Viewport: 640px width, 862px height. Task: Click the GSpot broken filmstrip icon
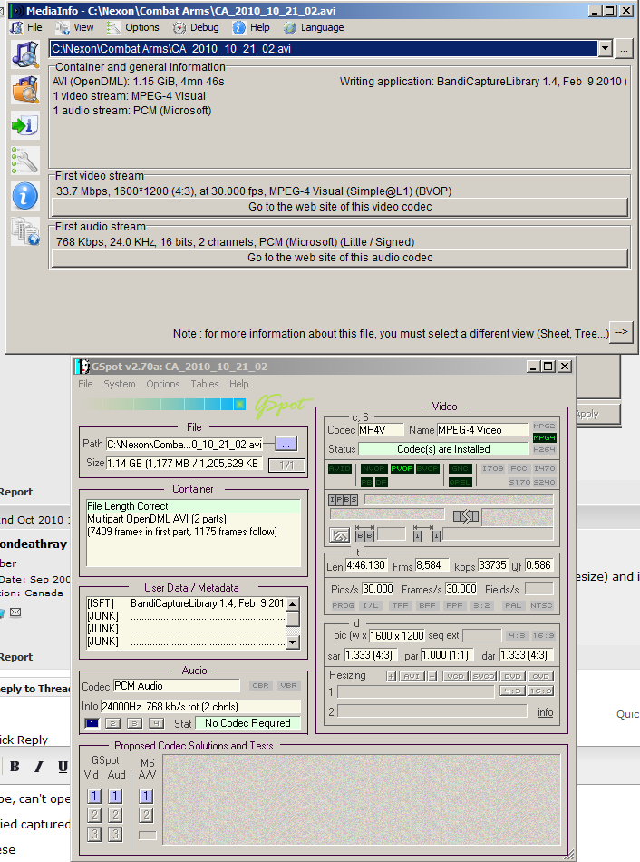point(466,516)
